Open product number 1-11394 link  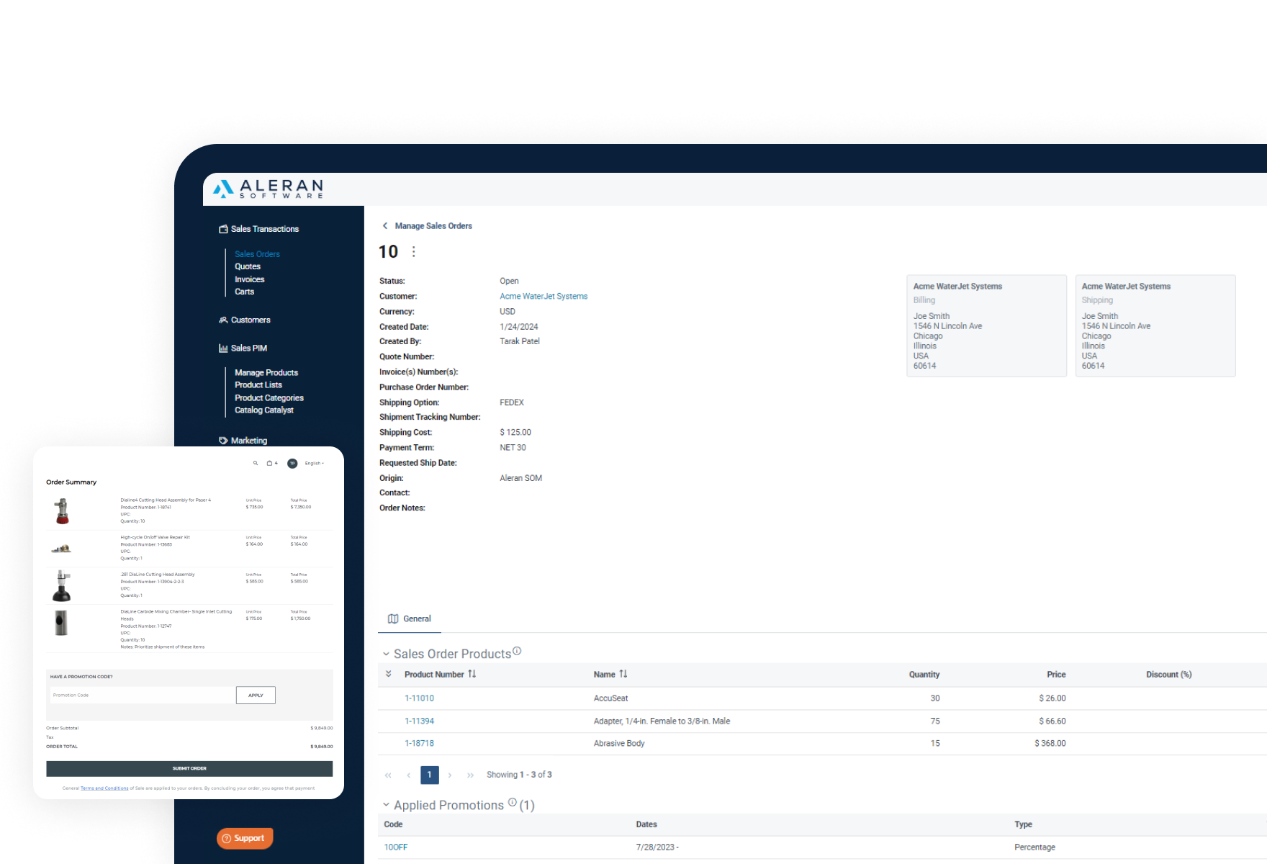(419, 721)
